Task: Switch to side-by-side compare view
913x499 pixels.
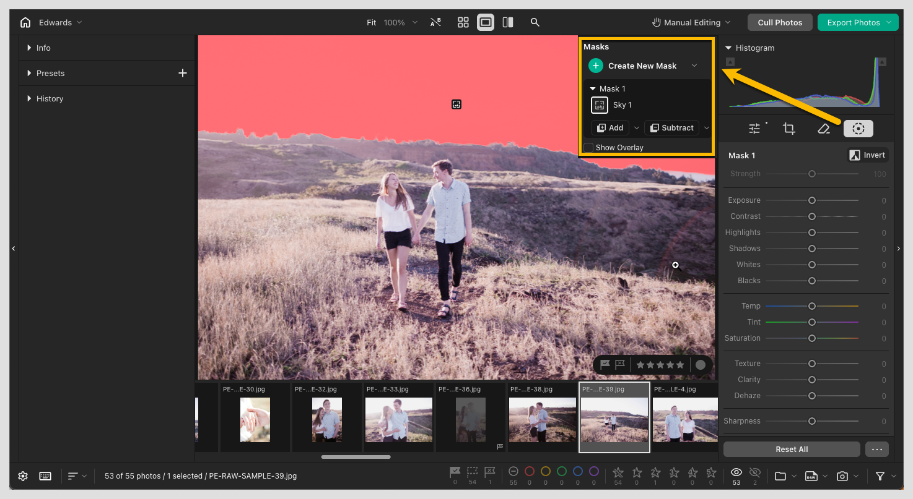Action: 508,22
